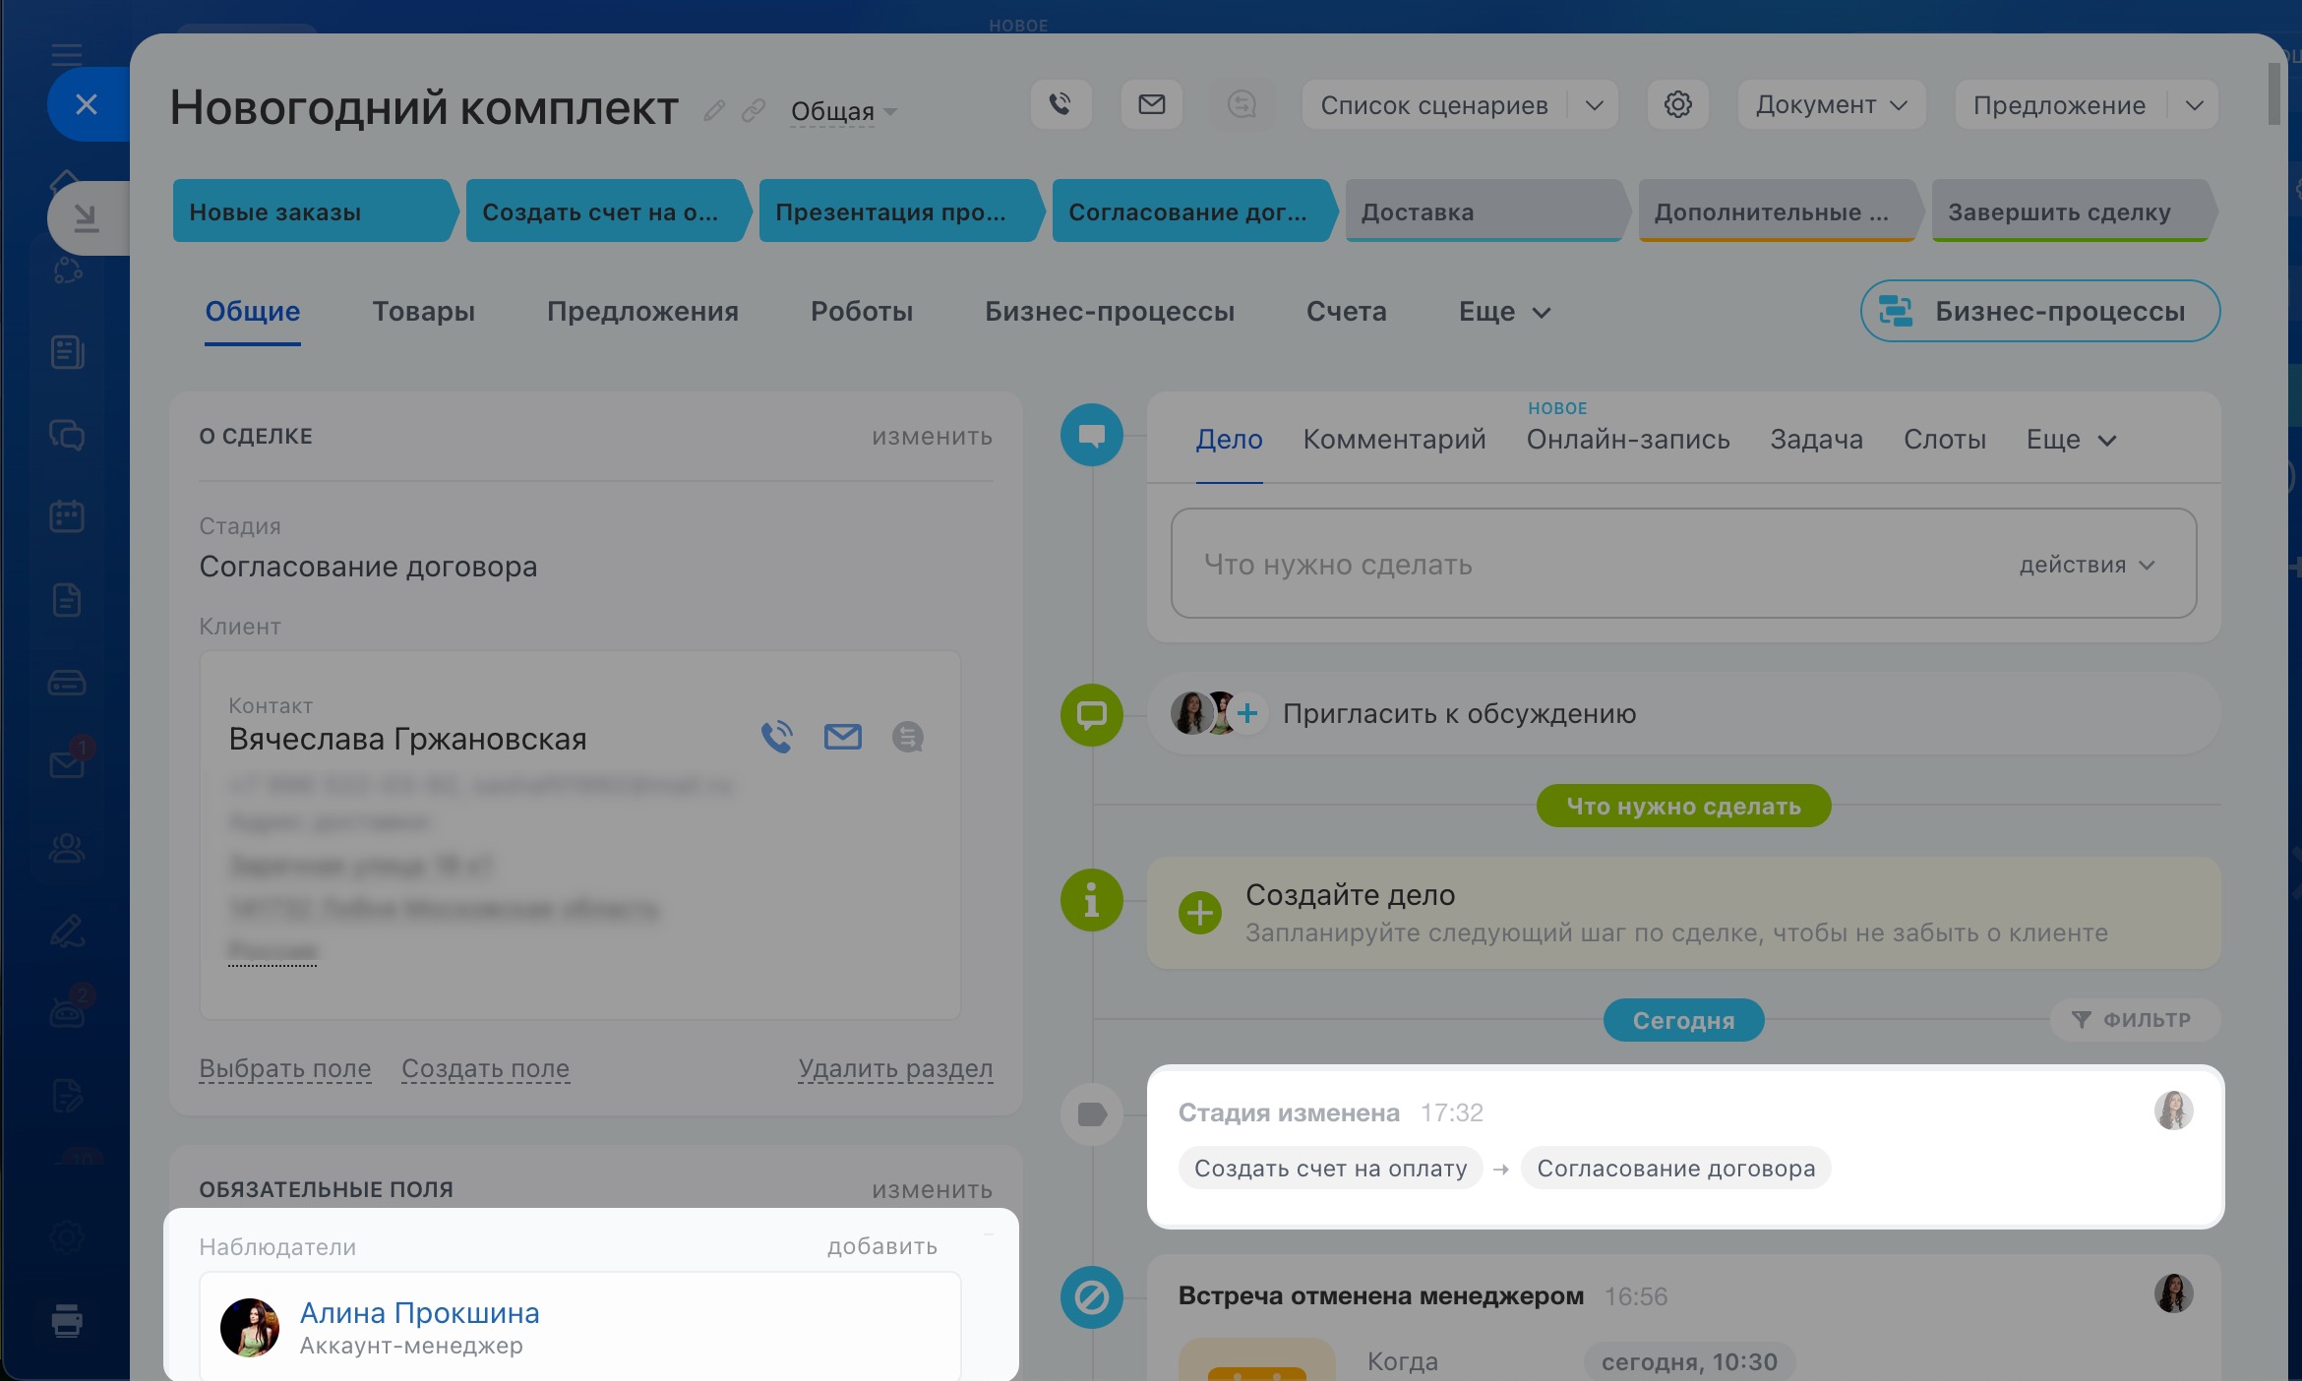2302x1381 pixels.
Task: Click the green chat bubble timeline icon
Action: point(1092,714)
